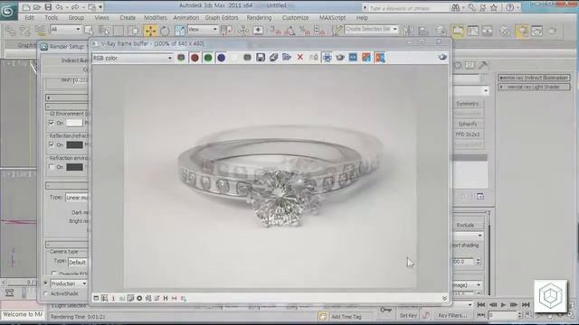The image size is (579, 325).
Task: Click the track mouse while rendering icon
Action: coord(327,58)
